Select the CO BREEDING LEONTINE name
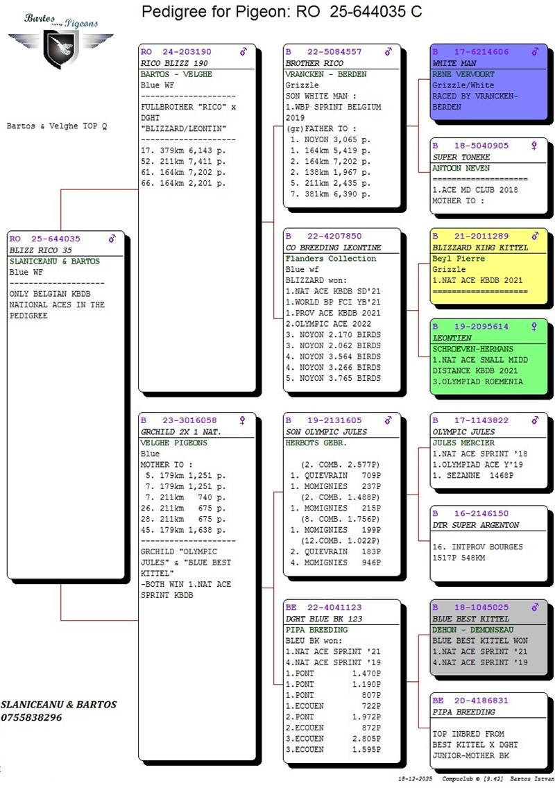 coord(333,248)
